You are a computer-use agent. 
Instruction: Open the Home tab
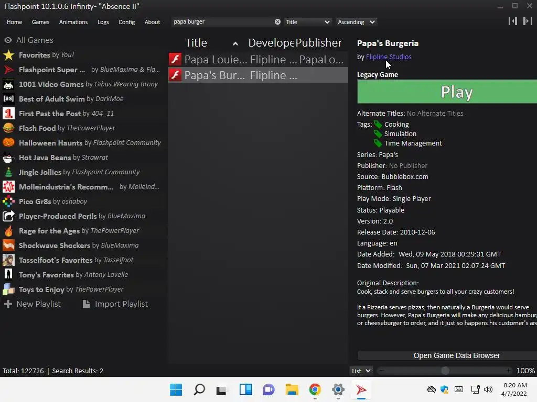pos(14,22)
